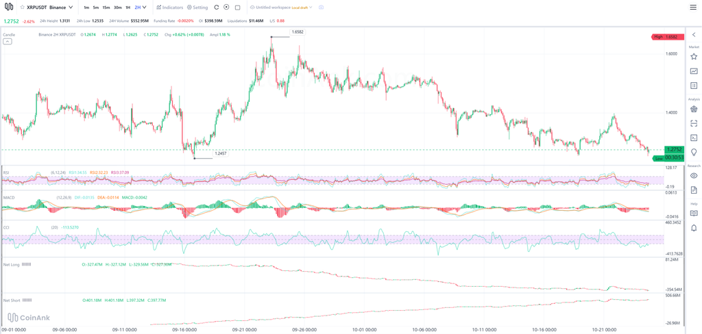The height and width of the screenshot is (334, 702).
Task: Click the 1.2457 low price marker label
Action: tap(221, 153)
